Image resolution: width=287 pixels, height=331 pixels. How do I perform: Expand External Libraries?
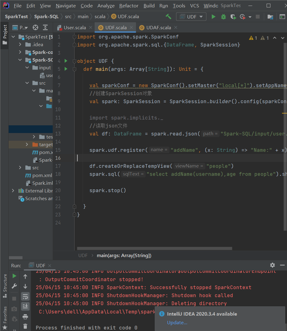pyautogui.click(x=13, y=191)
